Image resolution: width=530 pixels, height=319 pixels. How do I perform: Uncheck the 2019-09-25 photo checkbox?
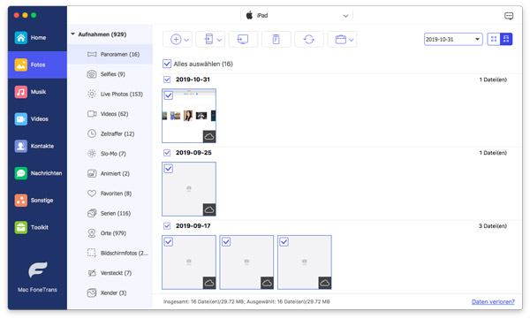(x=169, y=169)
